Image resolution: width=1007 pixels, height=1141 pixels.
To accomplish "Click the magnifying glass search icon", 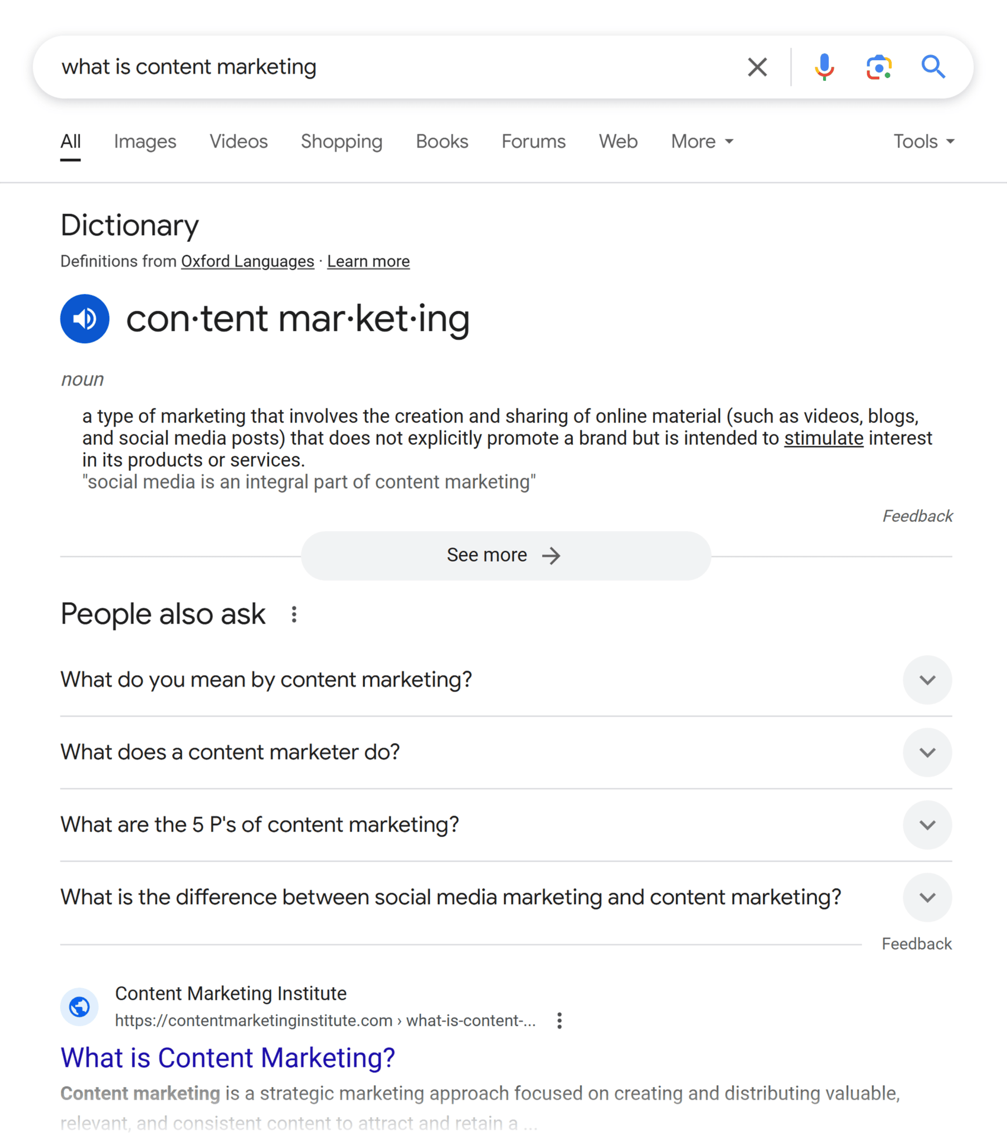I will 934,67.
